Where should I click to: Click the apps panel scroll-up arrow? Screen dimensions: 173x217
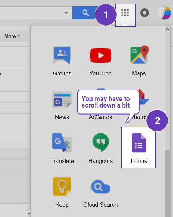[x=167, y=29]
